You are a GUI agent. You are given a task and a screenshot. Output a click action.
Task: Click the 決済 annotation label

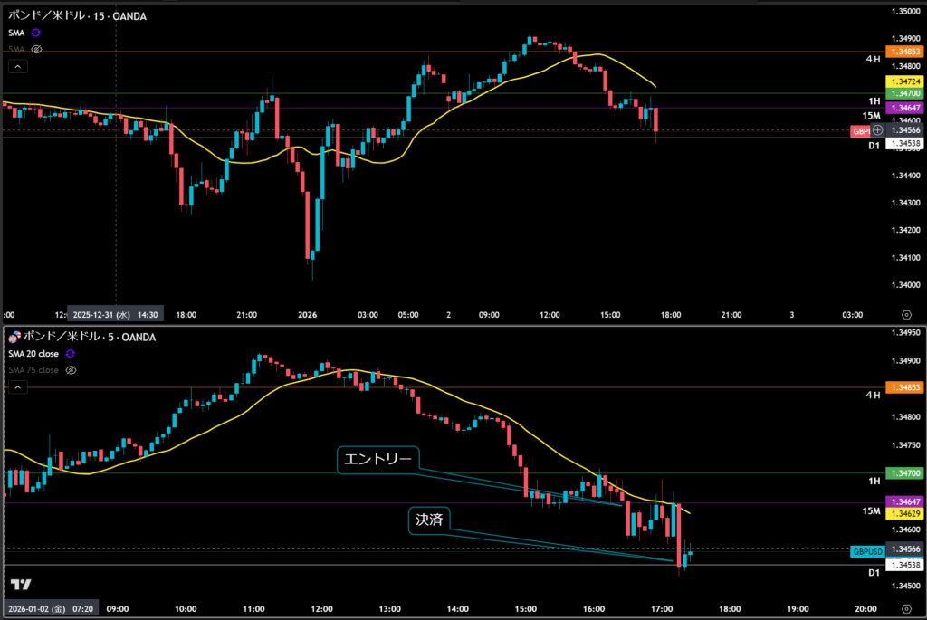pos(429,520)
